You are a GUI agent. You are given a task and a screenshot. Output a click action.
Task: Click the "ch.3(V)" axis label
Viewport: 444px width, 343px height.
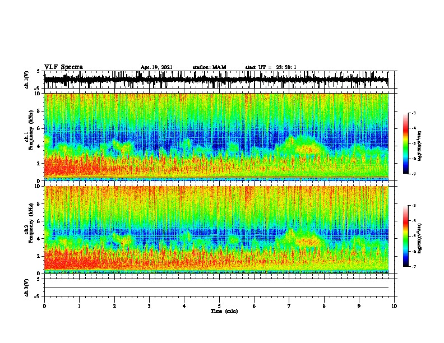click(x=26, y=288)
